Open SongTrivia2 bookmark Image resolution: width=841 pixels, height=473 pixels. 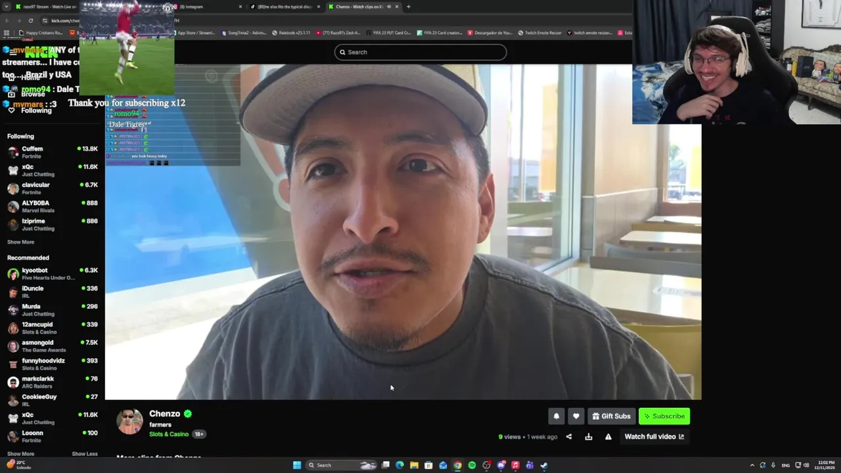click(244, 33)
